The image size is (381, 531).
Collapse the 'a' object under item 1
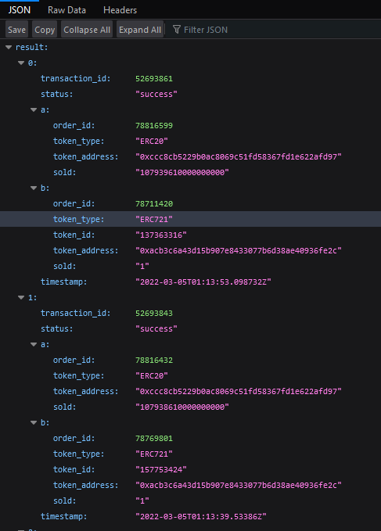tap(34, 344)
